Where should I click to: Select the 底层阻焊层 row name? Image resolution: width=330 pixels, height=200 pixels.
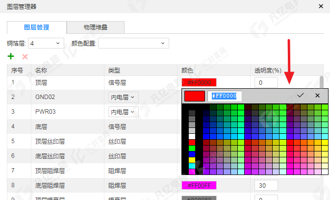[x=50, y=186]
